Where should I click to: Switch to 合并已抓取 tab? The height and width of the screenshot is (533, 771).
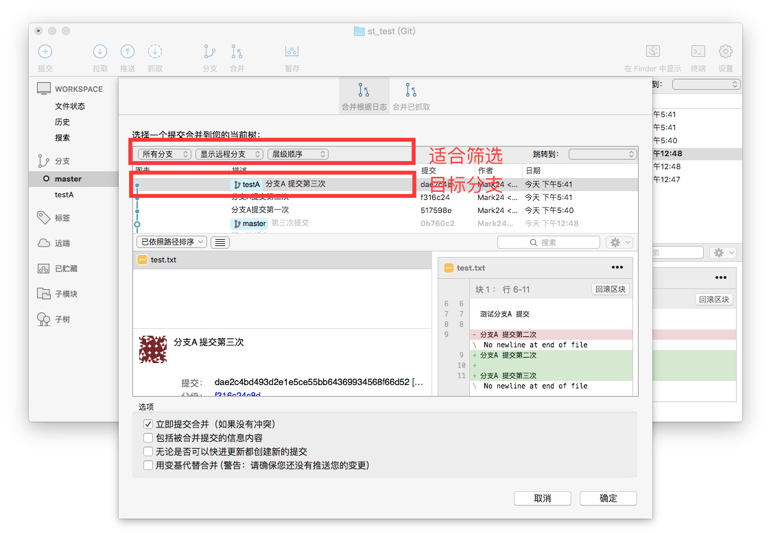(x=411, y=97)
